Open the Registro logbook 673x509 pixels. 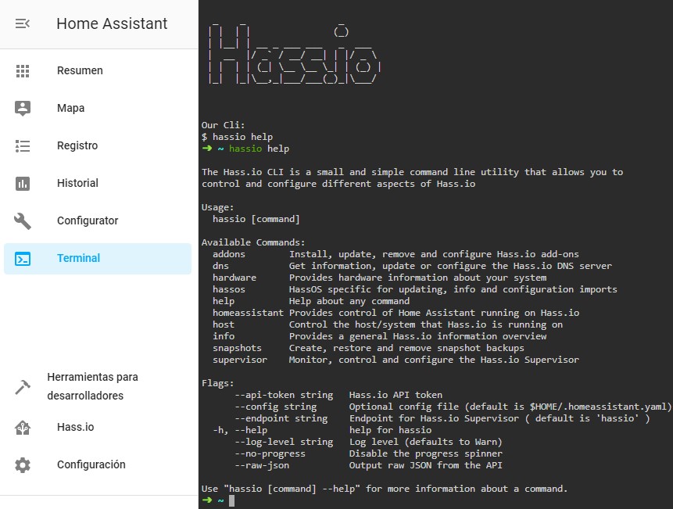pos(98,146)
